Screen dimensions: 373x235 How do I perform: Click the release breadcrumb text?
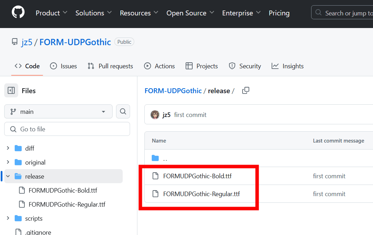(x=219, y=91)
